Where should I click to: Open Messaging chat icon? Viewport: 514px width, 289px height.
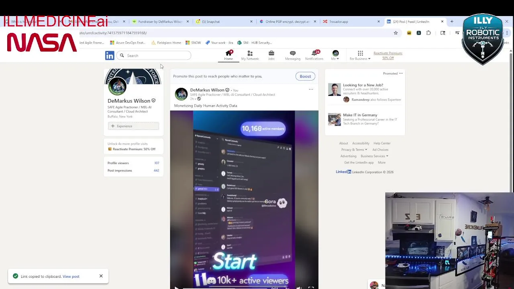click(x=293, y=56)
